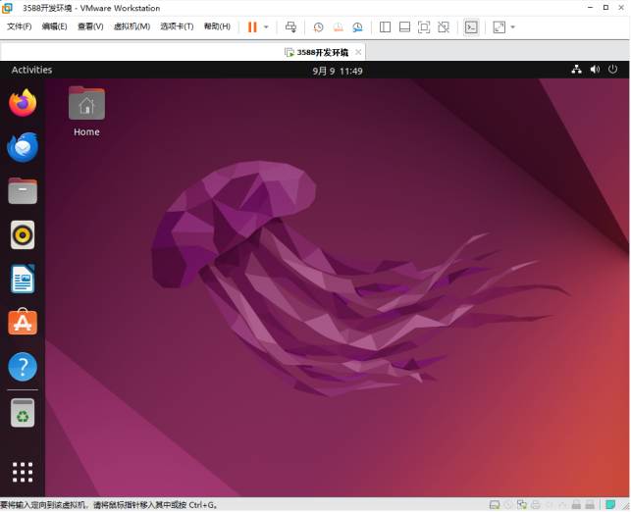Launch Thunderbird mail from the dock
The height and width of the screenshot is (512, 631).
click(x=23, y=147)
